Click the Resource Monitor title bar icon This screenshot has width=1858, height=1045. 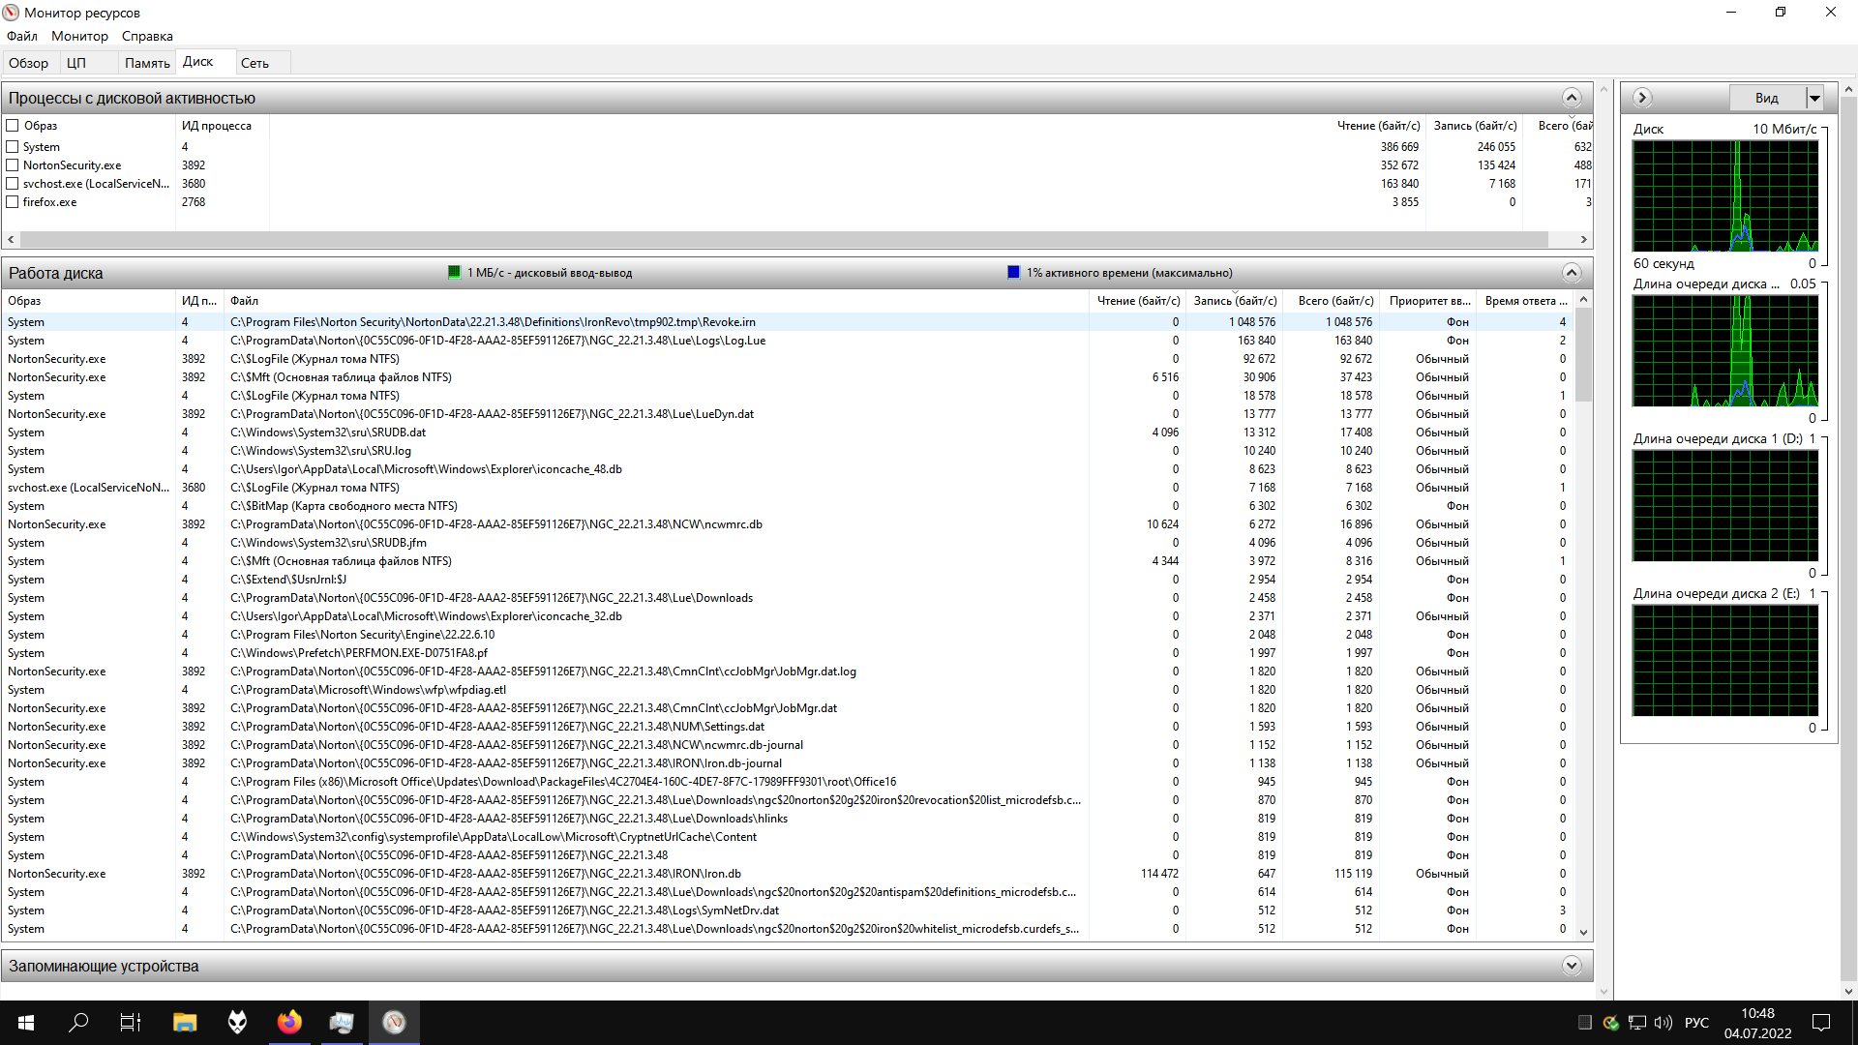[x=12, y=13]
